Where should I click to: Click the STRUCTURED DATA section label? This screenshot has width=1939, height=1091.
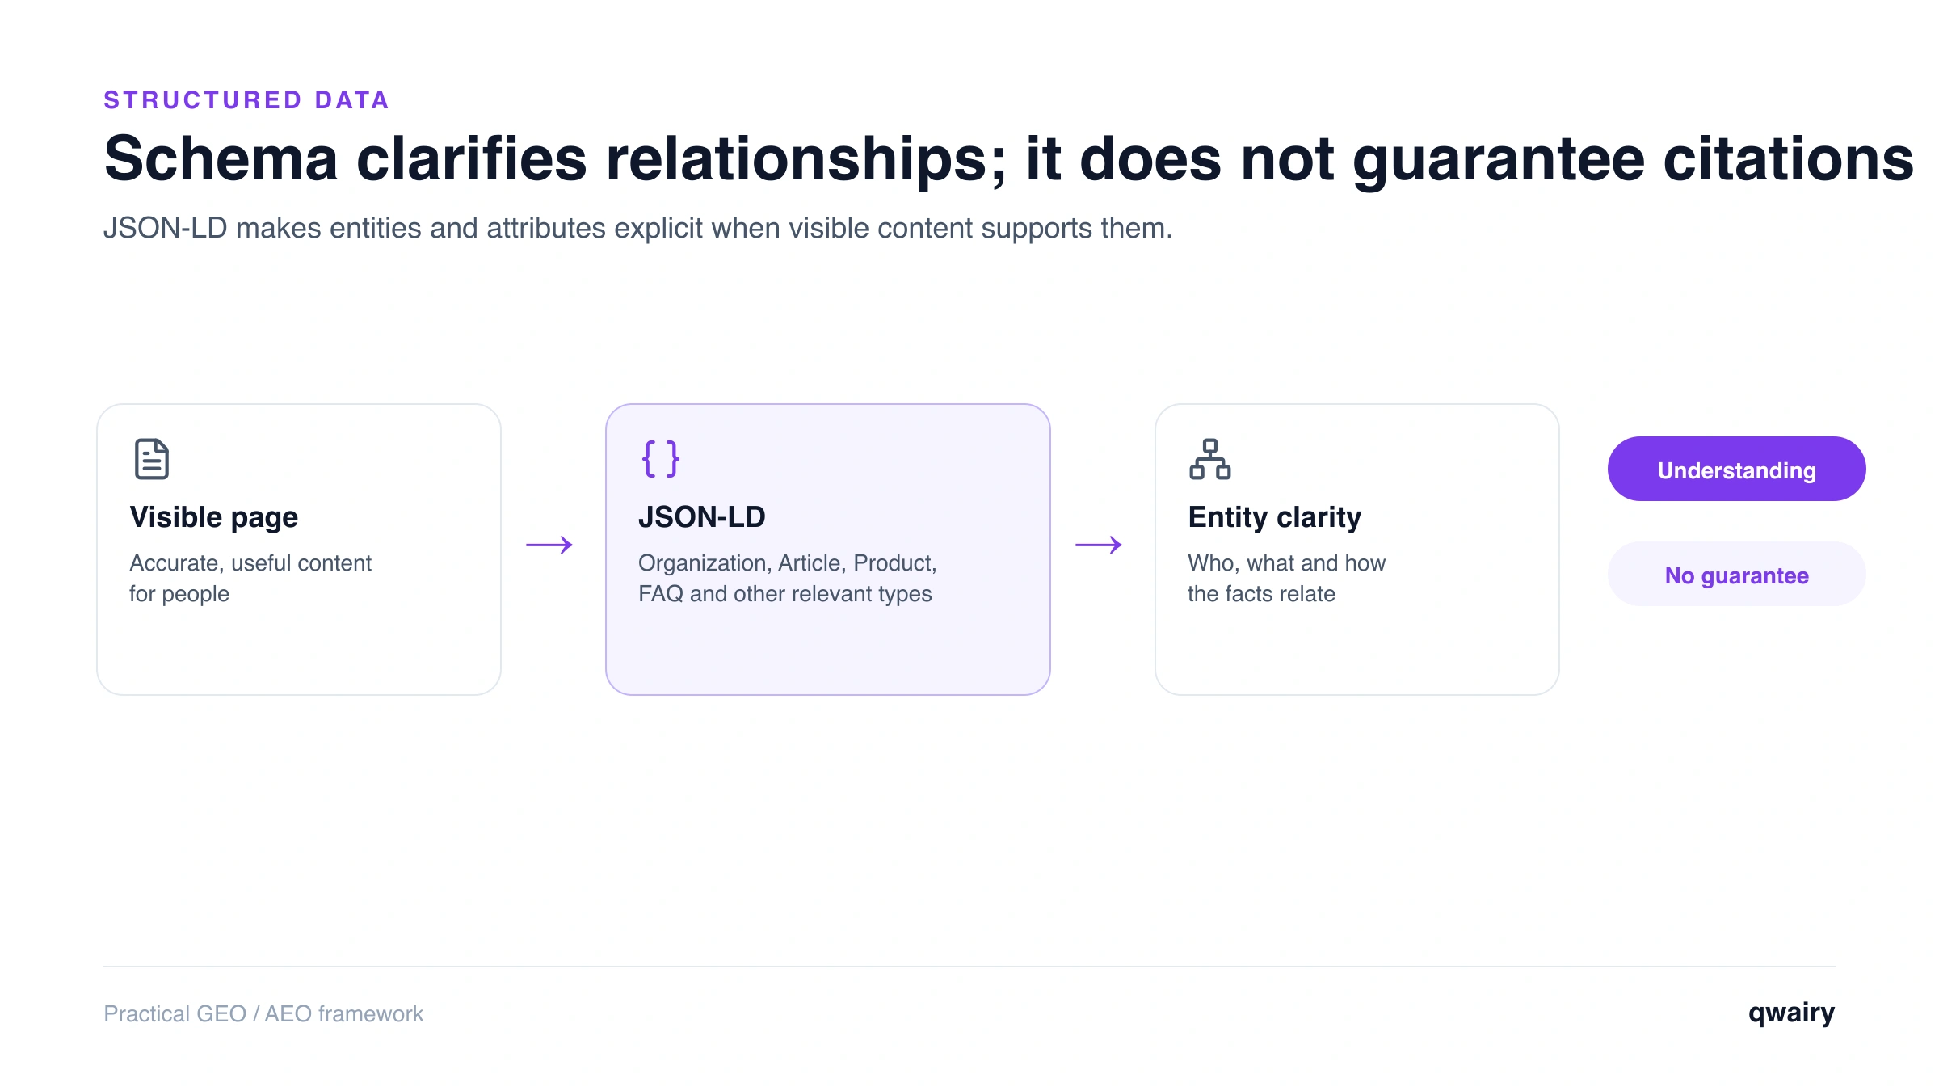pos(246,100)
